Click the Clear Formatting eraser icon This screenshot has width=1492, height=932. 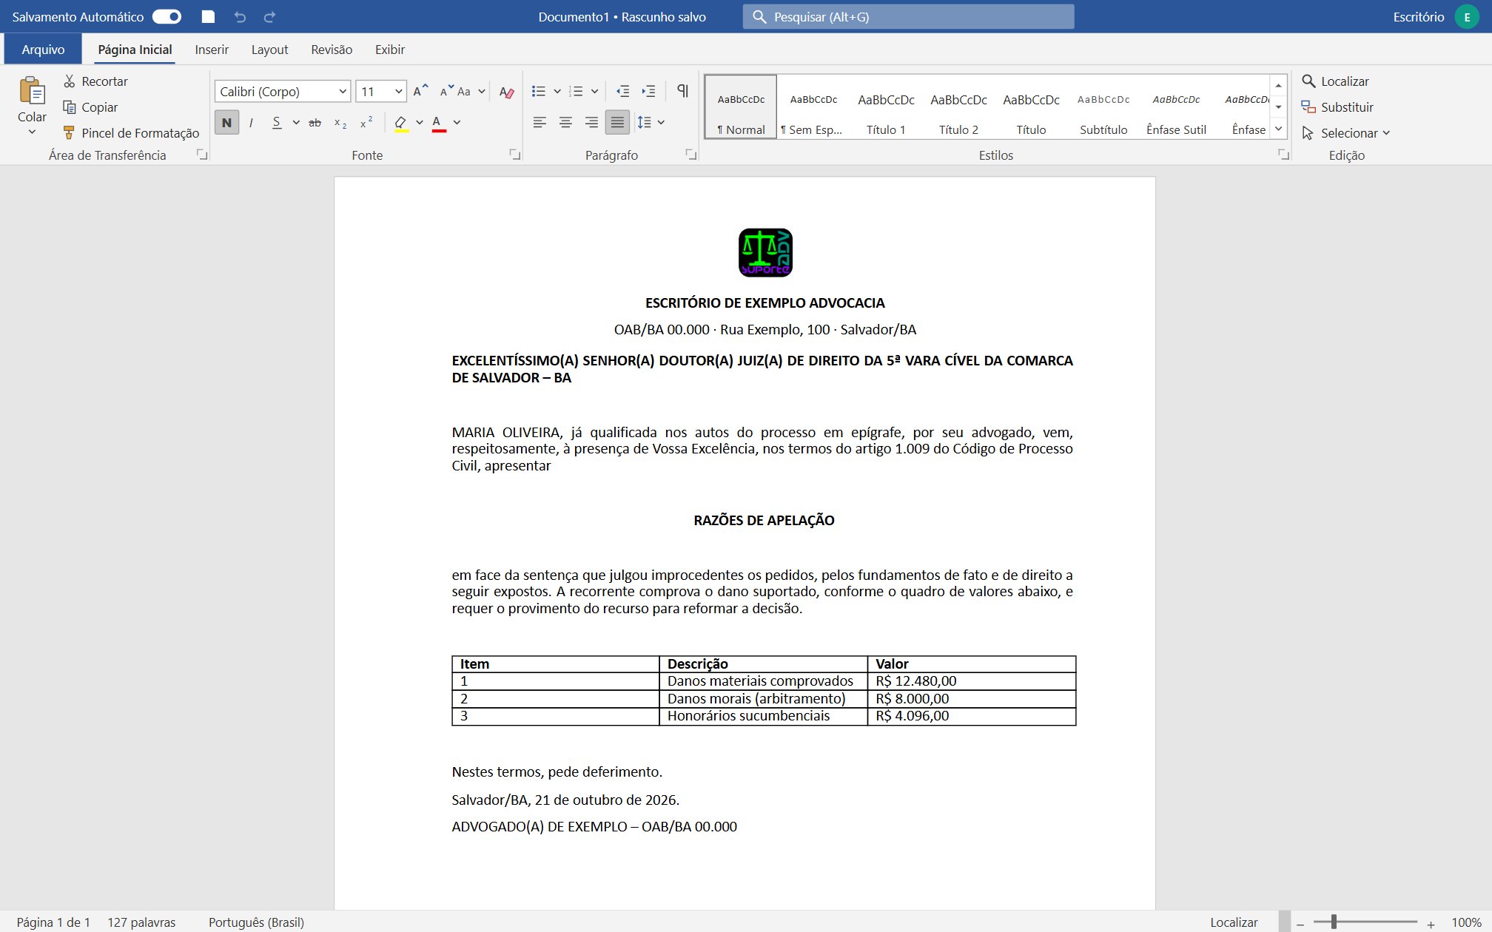[x=506, y=92]
